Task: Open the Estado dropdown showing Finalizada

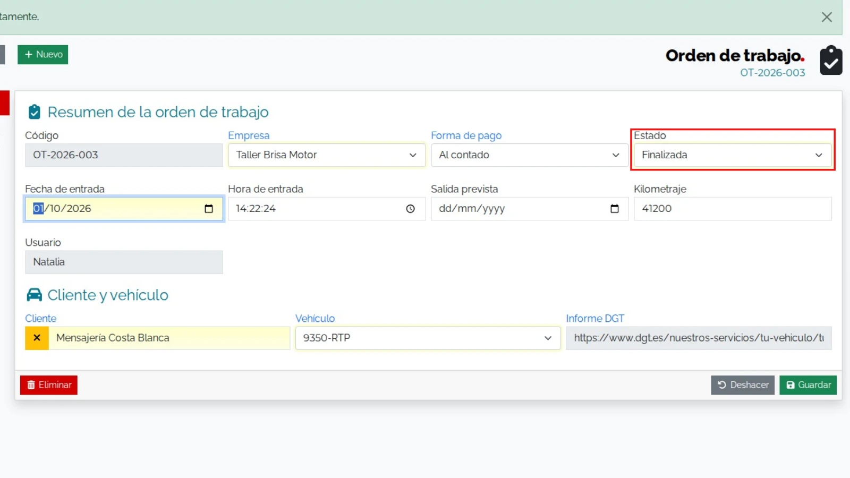Action: point(733,155)
